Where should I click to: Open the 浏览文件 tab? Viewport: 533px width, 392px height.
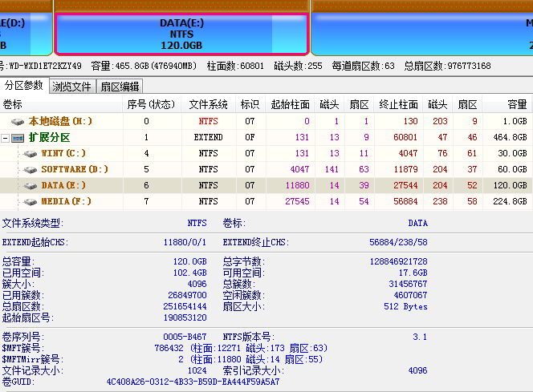point(72,87)
